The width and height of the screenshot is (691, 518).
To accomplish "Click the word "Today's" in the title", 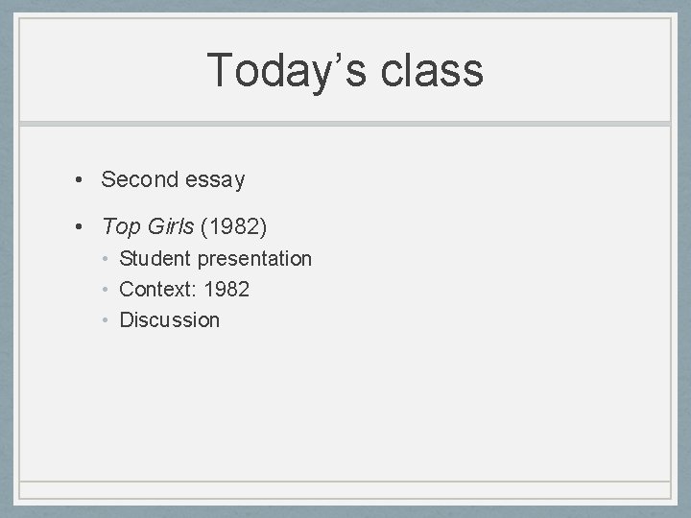I will pos(286,71).
